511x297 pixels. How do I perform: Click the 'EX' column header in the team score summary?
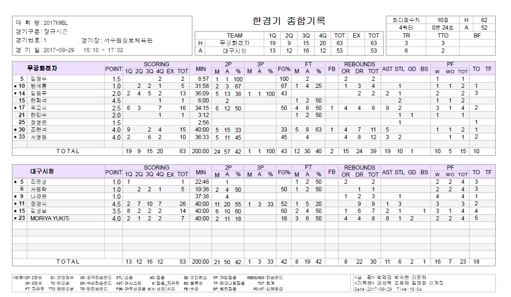pos(357,35)
